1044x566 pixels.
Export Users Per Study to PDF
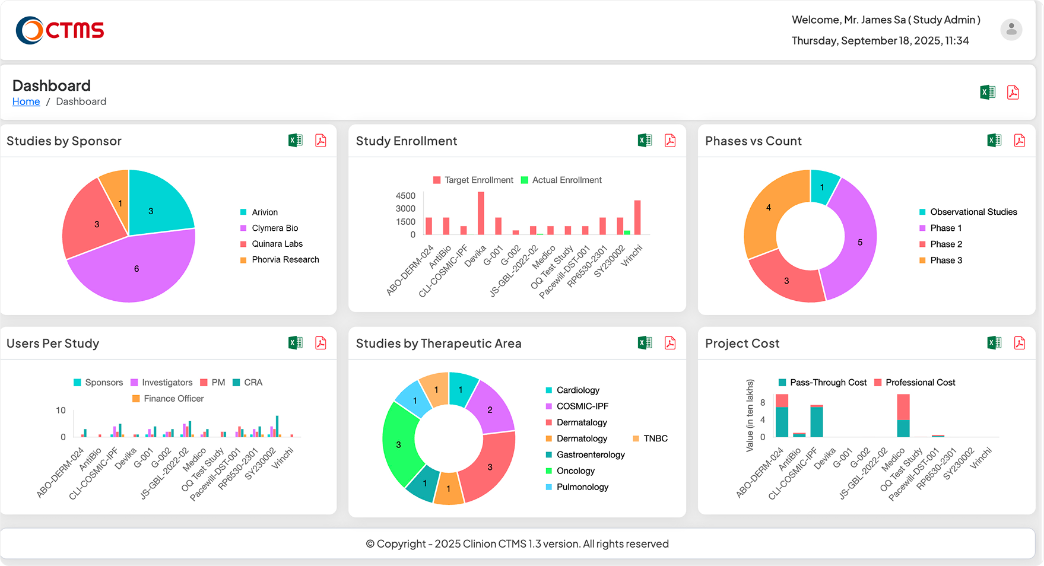pyautogui.click(x=321, y=343)
